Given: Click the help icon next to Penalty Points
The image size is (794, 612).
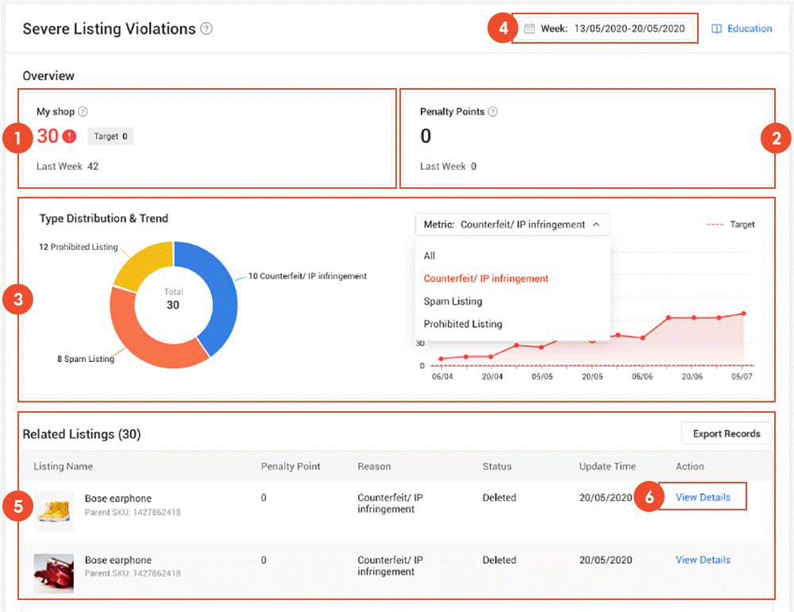Looking at the screenshot, I should [492, 112].
